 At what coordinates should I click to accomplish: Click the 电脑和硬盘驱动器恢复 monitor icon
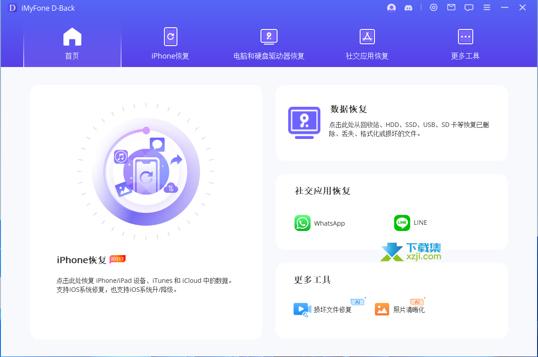[269, 37]
